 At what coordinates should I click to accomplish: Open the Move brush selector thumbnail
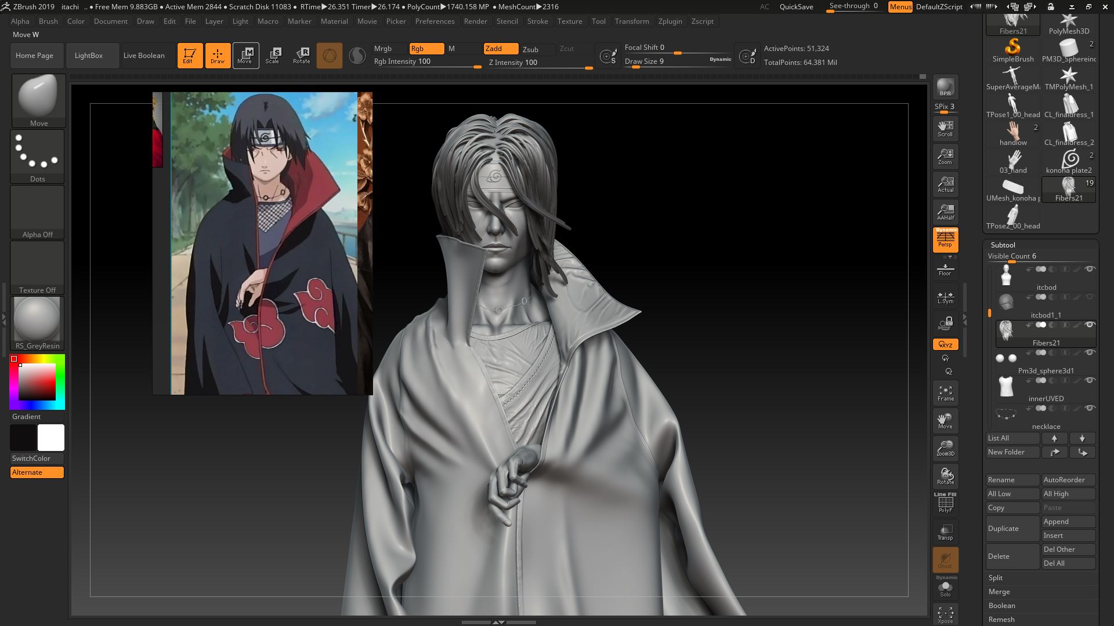tap(38, 101)
